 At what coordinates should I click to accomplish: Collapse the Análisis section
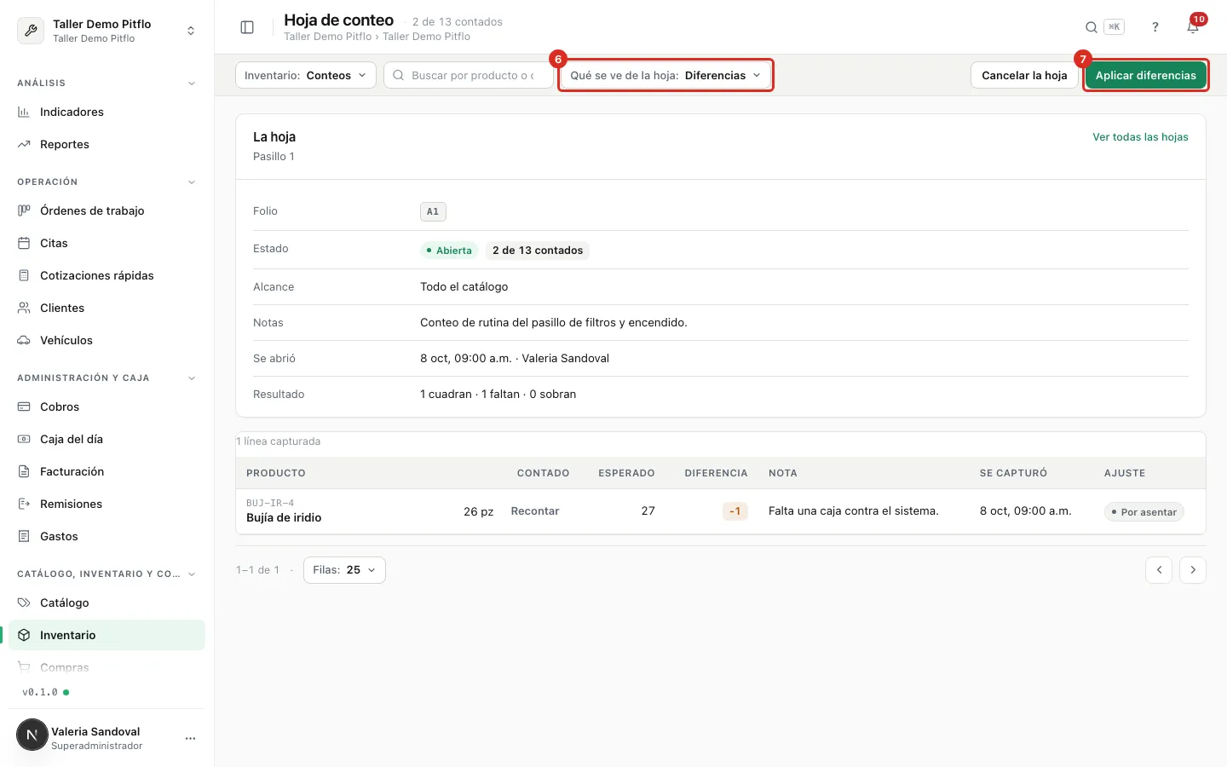coord(192,84)
